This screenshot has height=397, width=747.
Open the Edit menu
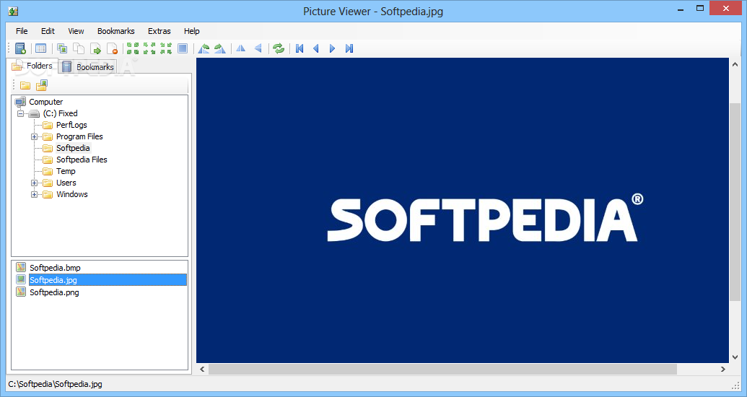pyautogui.click(x=48, y=31)
